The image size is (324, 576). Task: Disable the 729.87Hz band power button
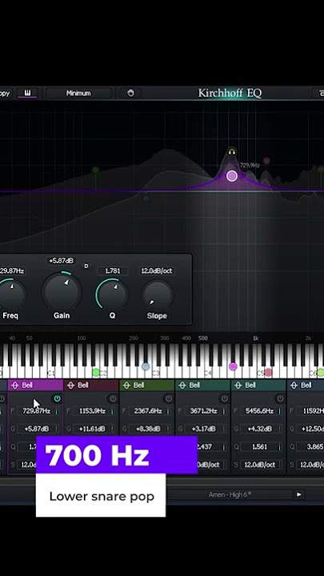pyautogui.click(x=57, y=398)
